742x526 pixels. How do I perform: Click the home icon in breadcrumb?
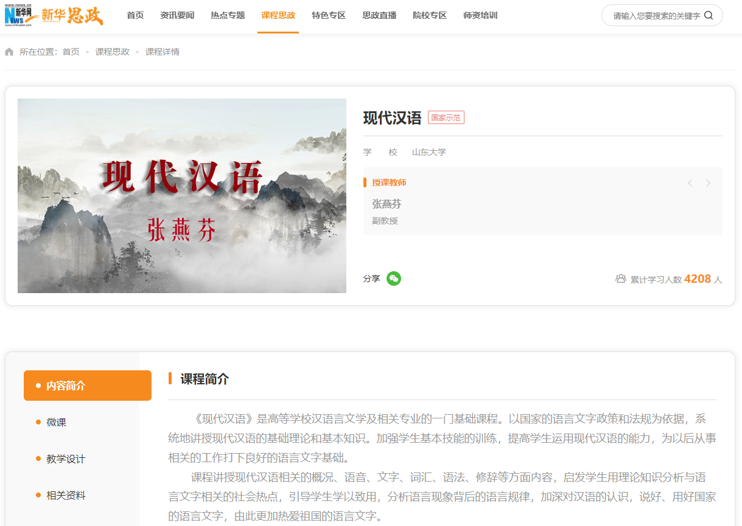tap(9, 52)
